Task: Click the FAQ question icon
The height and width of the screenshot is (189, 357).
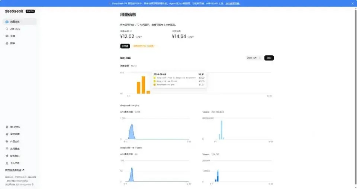Action: (7, 134)
